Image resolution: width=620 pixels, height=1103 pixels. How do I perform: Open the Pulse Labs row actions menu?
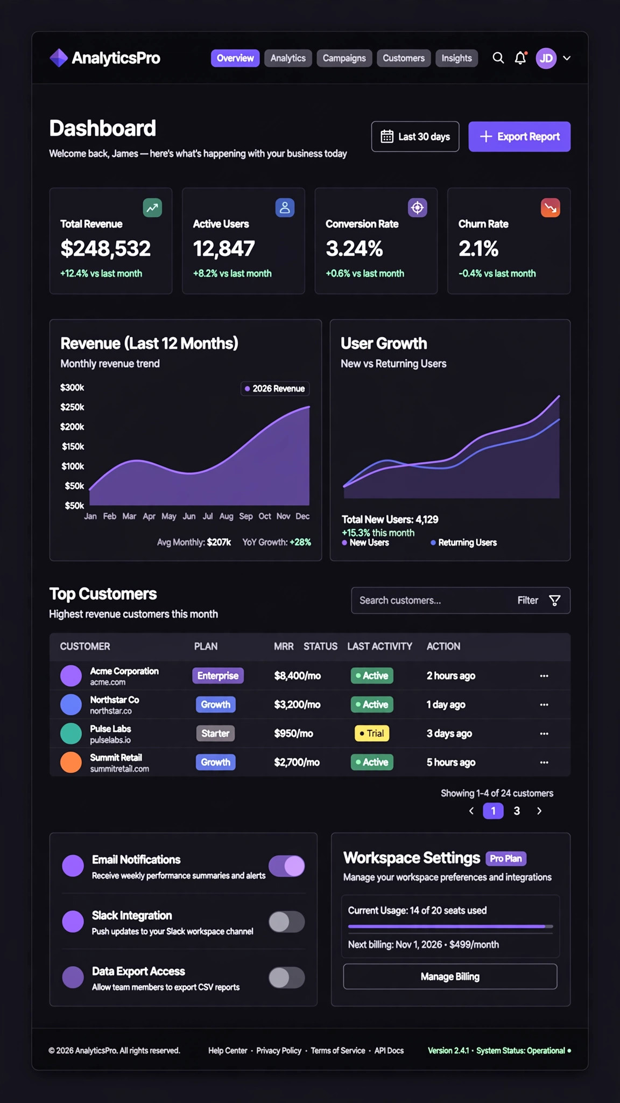[544, 734]
